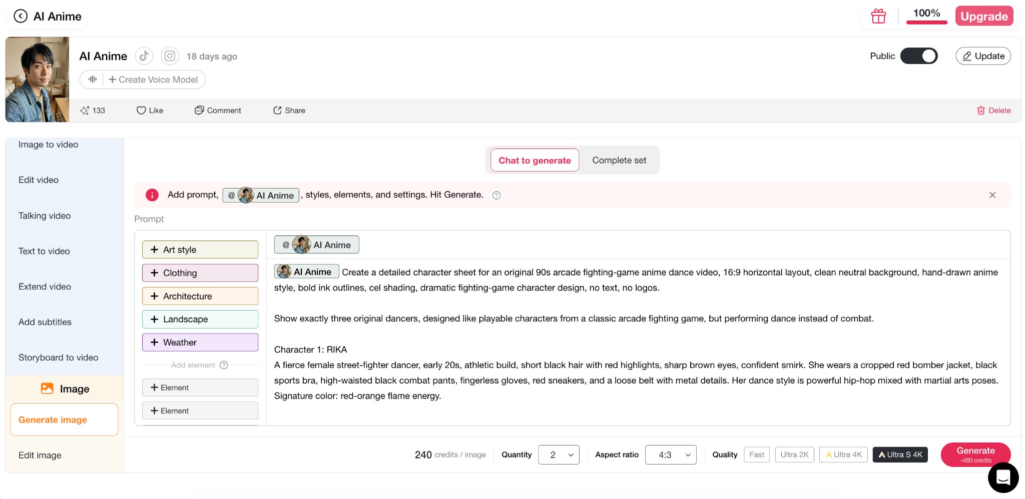Click the 18 days ago timestamp
This screenshot has width=1025, height=499.
(212, 56)
